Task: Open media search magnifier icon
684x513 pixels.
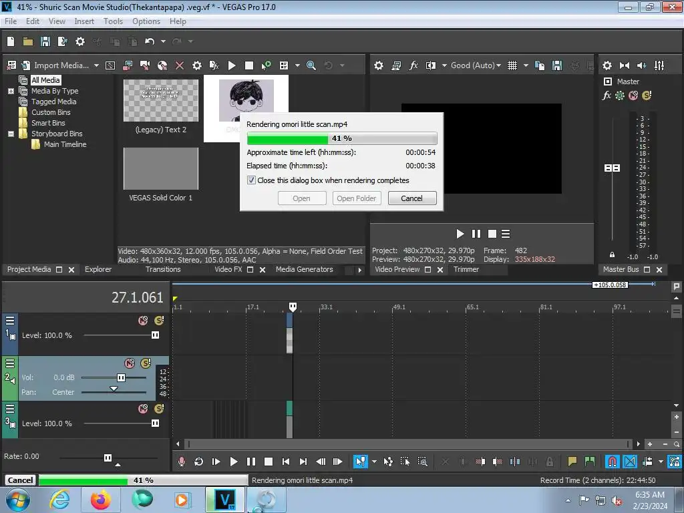Action: point(311,65)
